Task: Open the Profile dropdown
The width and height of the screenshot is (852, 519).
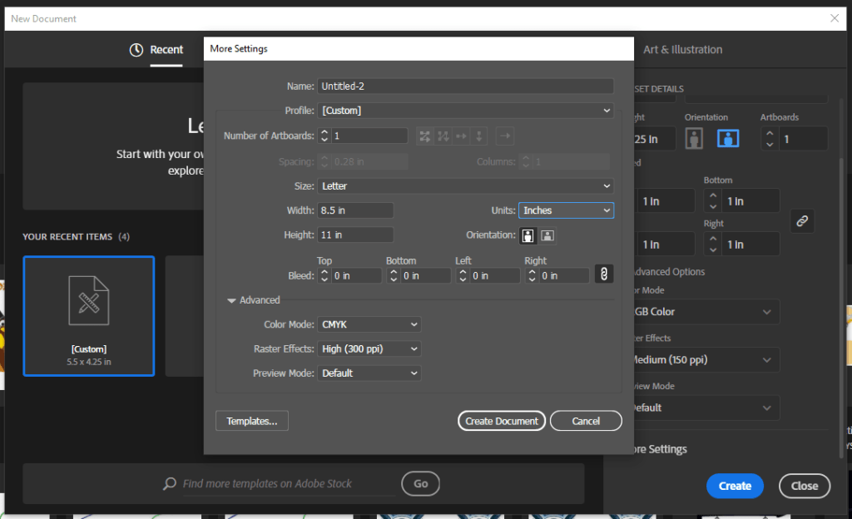Action: pyautogui.click(x=465, y=111)
